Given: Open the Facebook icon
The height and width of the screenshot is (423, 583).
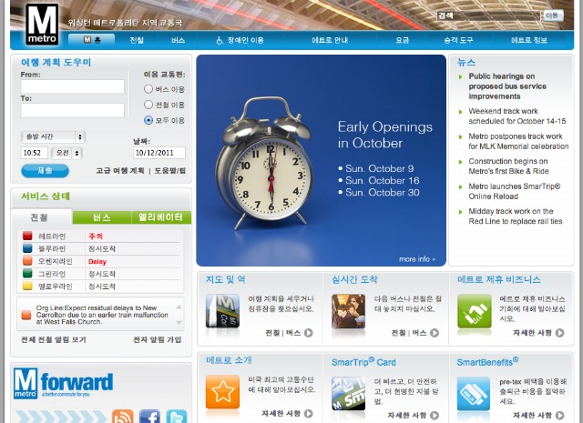Looking at the screenshot, I should tap(149, 417).
